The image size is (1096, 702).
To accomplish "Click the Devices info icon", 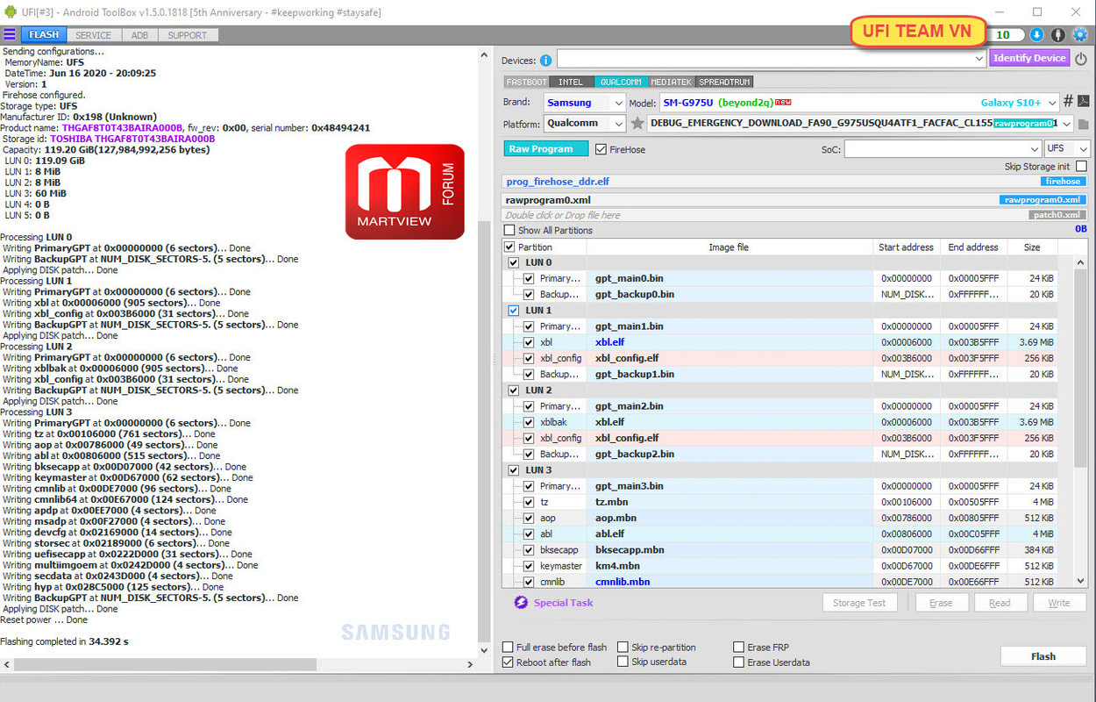I will point(545,60).
